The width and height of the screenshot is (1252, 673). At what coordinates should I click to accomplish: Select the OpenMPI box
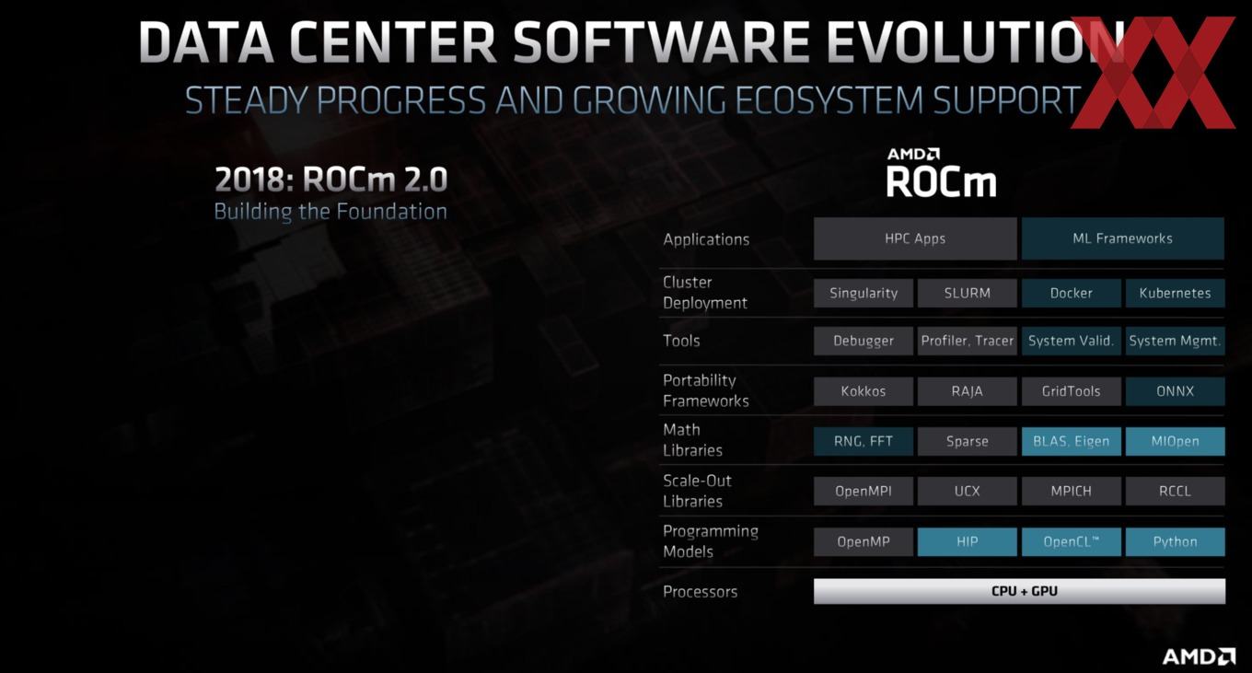point(864,491)
